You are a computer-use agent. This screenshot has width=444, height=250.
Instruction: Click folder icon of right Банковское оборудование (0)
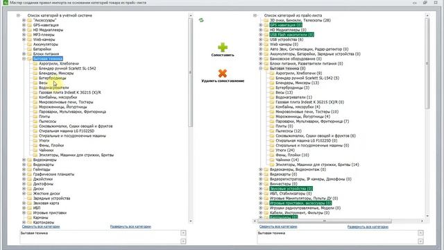pyautogui.click(x=266, y=58)
